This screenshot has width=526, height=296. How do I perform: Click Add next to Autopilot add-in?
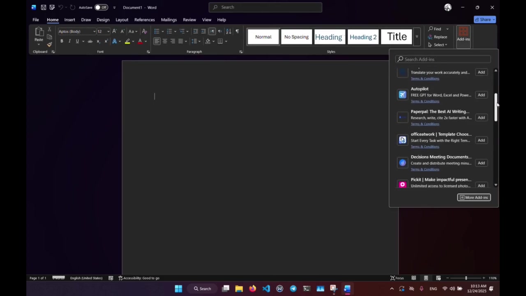point(481,95)
